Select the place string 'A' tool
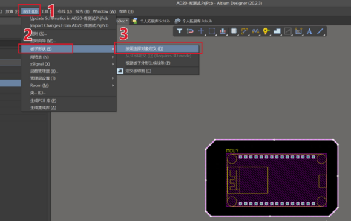The image size is (351, 221). (x=309, y=31)
